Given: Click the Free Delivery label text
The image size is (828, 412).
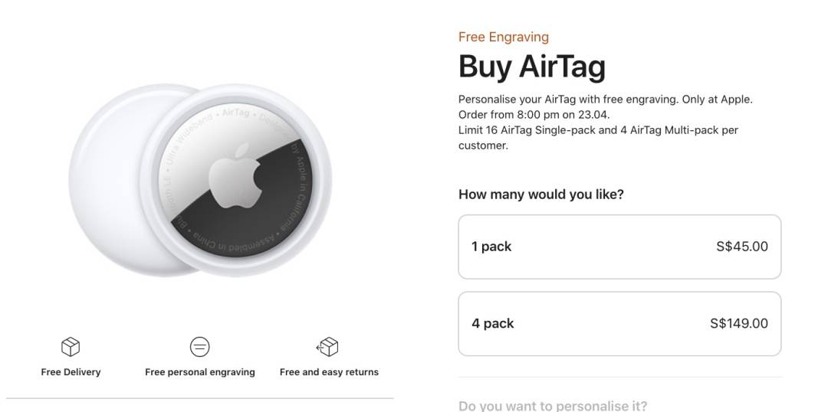Looking at the screenshot, I should pos(71,372).
